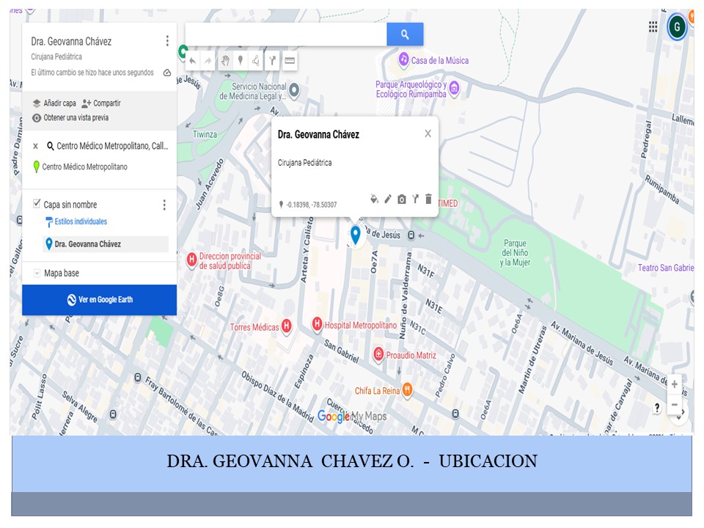Select Dra. Geovanna Chávez layer item
The height and width of the screenshot is (528, 704).
[106, 243]
